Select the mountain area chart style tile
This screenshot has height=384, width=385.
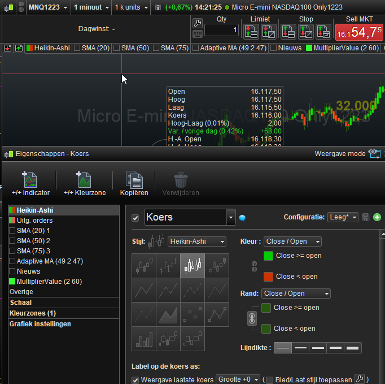click(x=168, y=314)
